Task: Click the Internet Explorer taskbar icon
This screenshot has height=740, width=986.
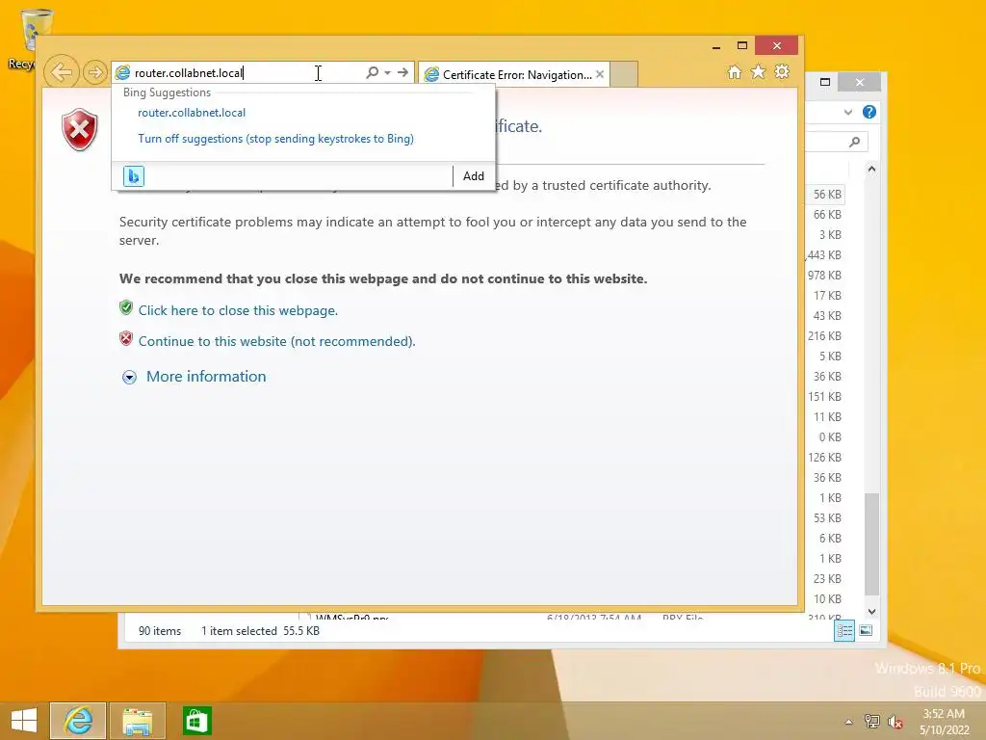Action: [78, 721]
